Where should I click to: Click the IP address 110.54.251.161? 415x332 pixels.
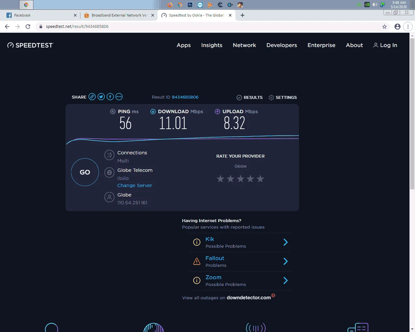[132, 203]
